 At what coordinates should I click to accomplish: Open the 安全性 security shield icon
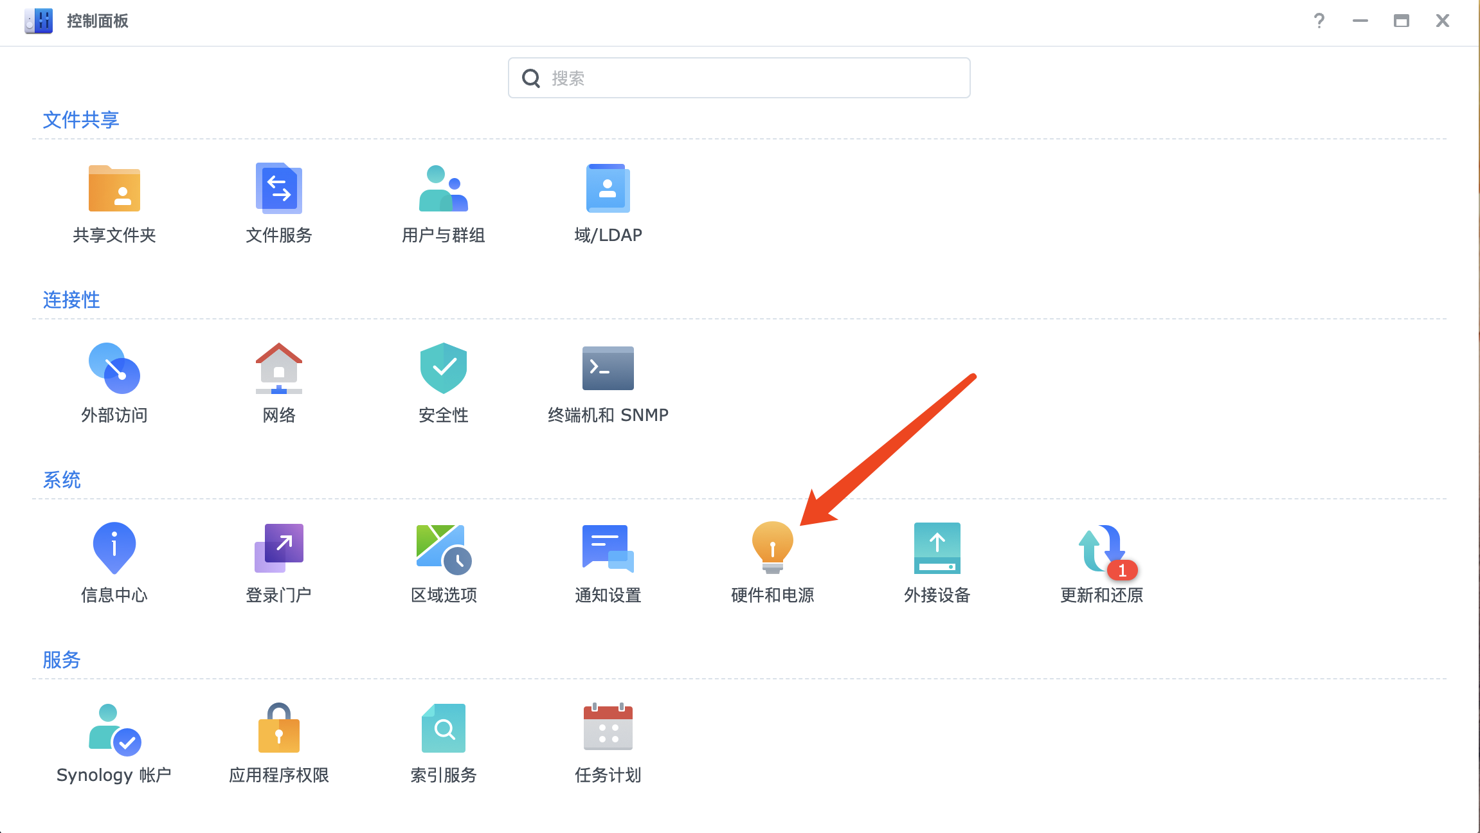point(443,369)
